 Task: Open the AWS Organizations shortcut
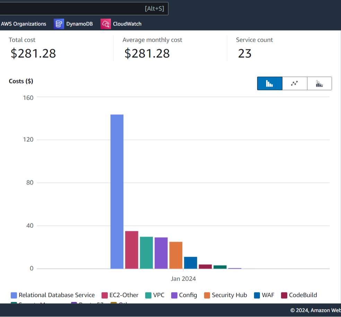coord(24,24)
